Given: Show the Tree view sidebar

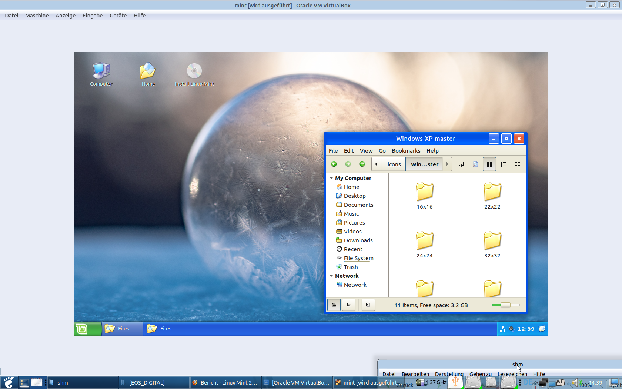Looking at the screenshot, I should point(349,305).
